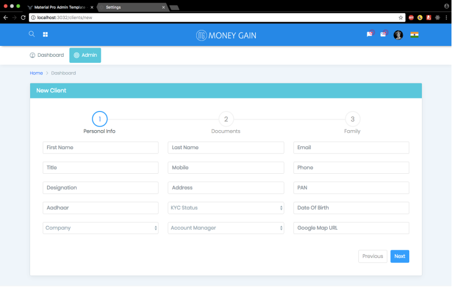Open the Company dropdown
The width and height of the screenshot is (452, 287).
tap(100, 228)
